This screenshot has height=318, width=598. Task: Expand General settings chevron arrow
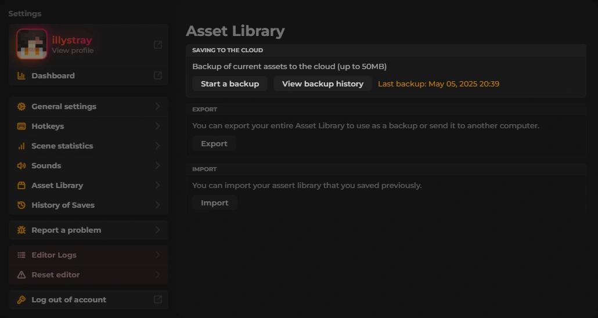(157, 106)
